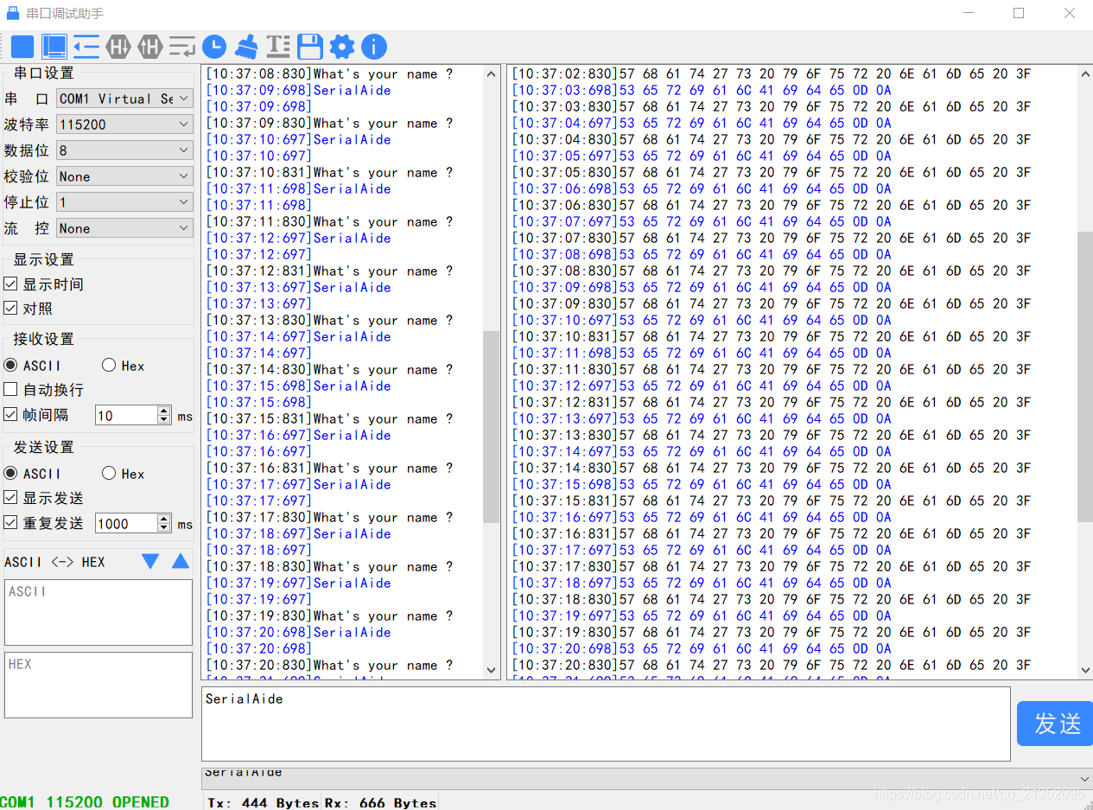Select Hex radio under 发送设置
Screen dimensions: 1093x810
click(109, 474)
